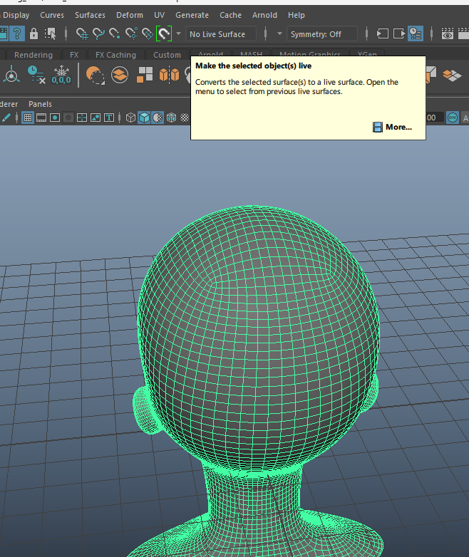This screenshot has height=557, width=469.
Task: Click the outputs from selected object icon
Action: (398, 33)
